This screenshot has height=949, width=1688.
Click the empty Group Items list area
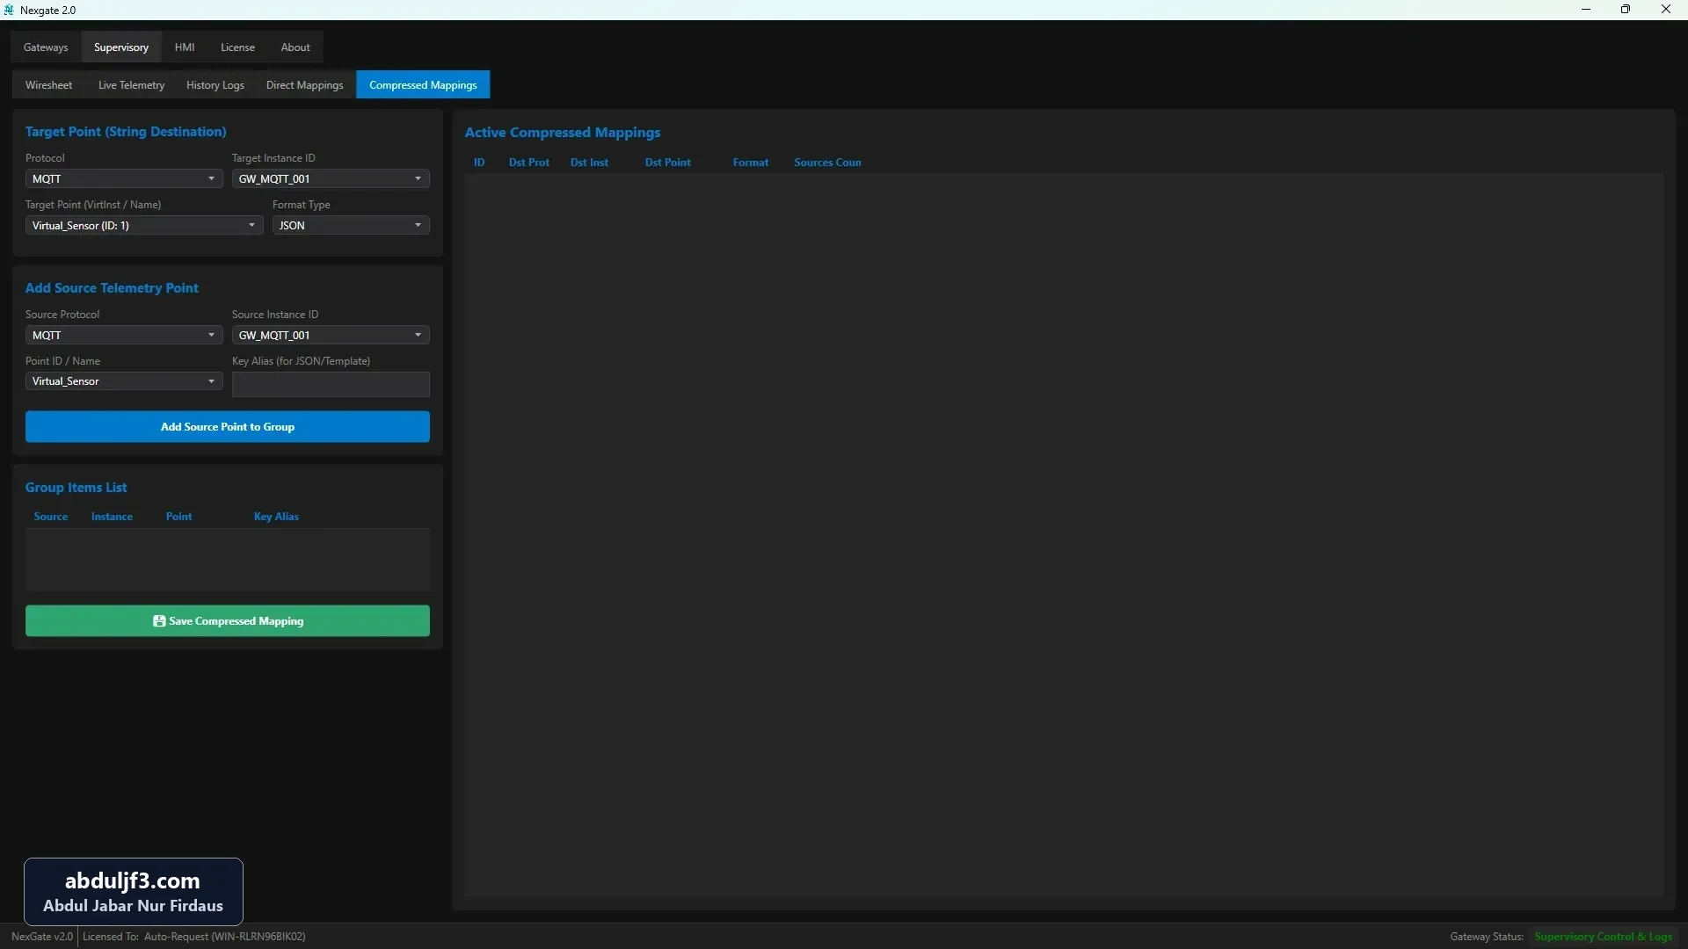(x=228, y=561)
